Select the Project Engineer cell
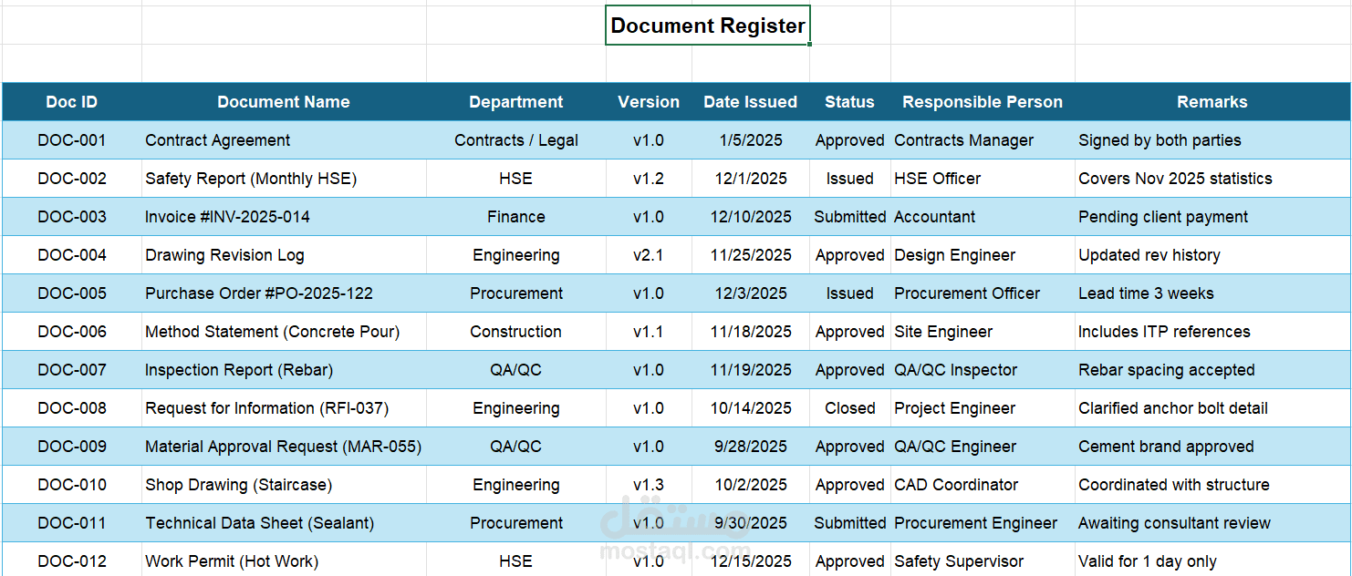Viewport: 1352px width, 576px height. [983, 408]
